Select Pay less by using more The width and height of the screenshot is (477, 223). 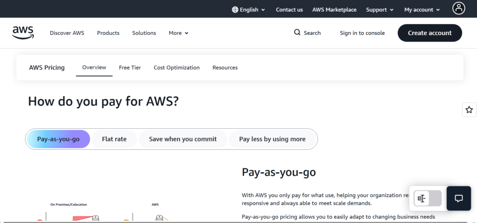pos(272,139)
